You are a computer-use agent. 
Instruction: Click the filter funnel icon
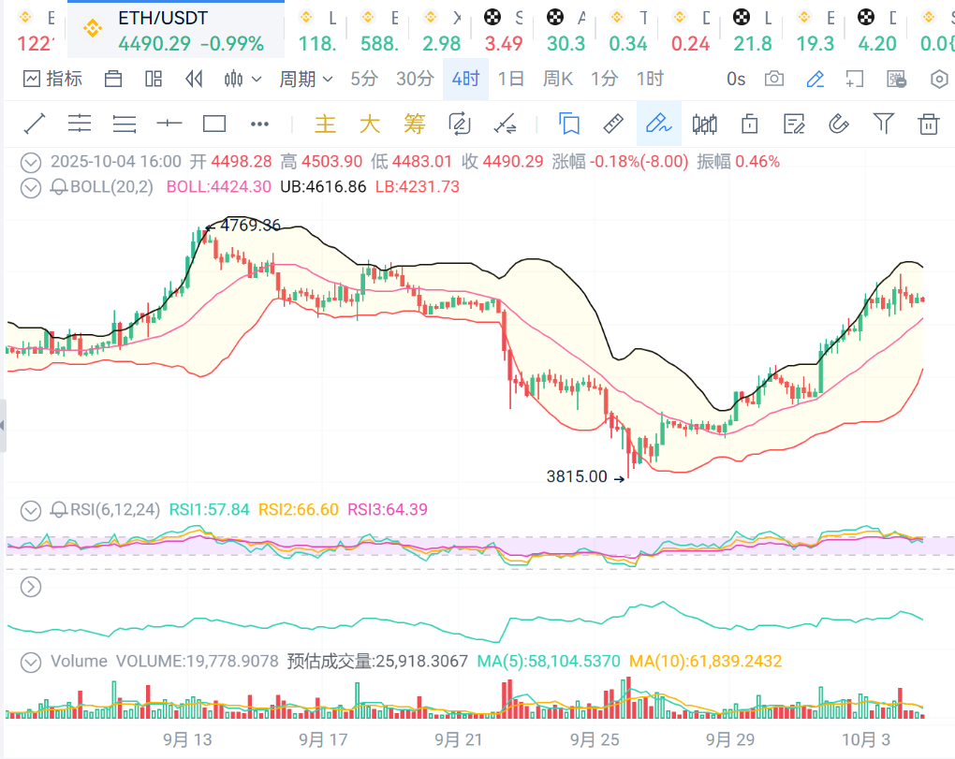point(884,124)
